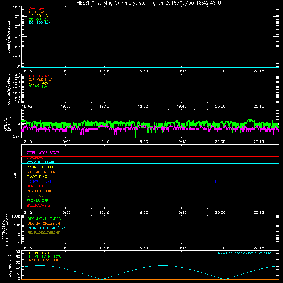Click the DECIMATION ENERGY or weight axis title

[5, 230]
